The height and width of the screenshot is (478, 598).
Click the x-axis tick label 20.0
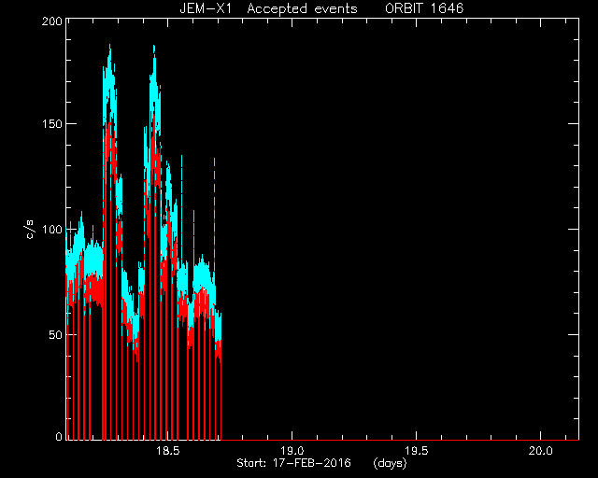541,451
